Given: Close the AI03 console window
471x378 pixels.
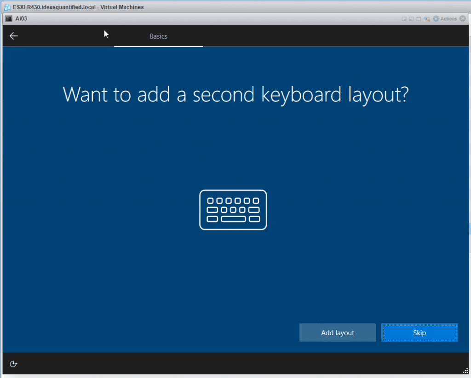Looking at the screenshot, I should point(463,18).
